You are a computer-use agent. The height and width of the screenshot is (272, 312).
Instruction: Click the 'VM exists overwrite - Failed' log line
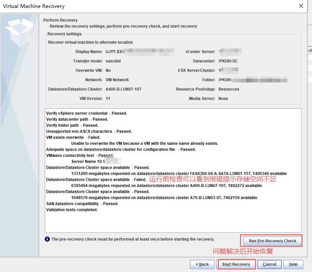click(73, 137)
